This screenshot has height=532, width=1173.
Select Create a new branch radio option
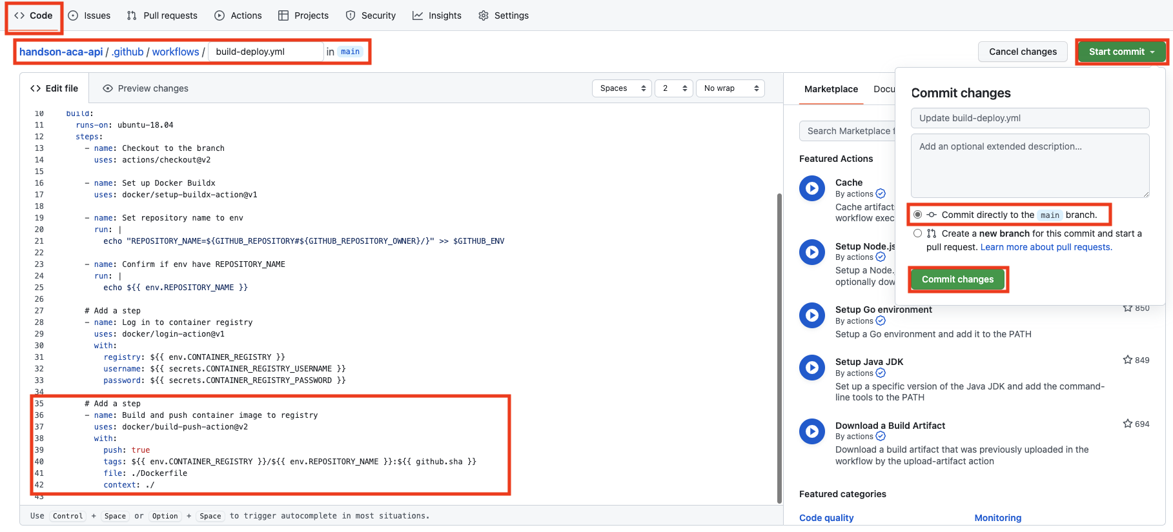click(918, 233)
